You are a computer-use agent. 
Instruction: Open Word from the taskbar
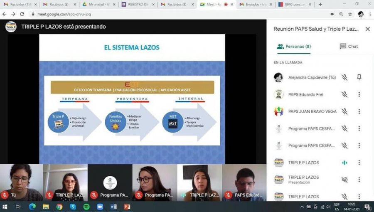(x=113, y=207)
